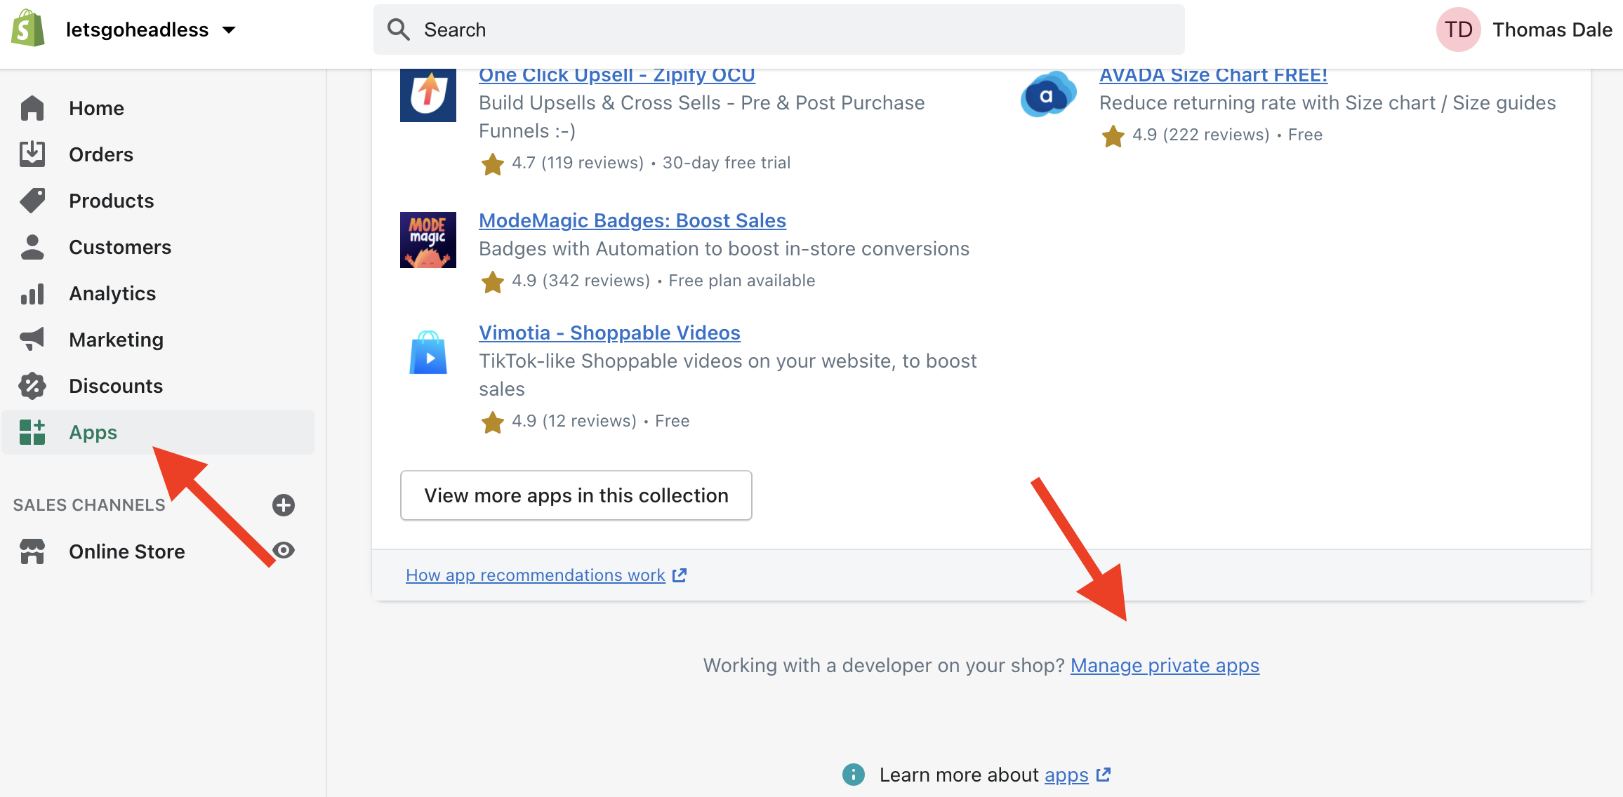The height and width of the screenshot is (797, 1623).
Task: Open Thomas Dale account menu
Action: pos(1551,30)
